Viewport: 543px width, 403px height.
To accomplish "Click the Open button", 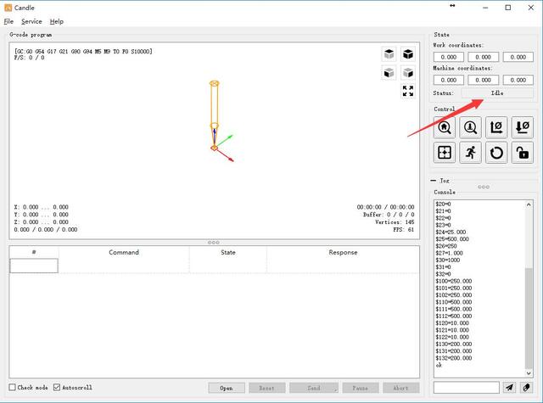I will (x=227, y=388).
